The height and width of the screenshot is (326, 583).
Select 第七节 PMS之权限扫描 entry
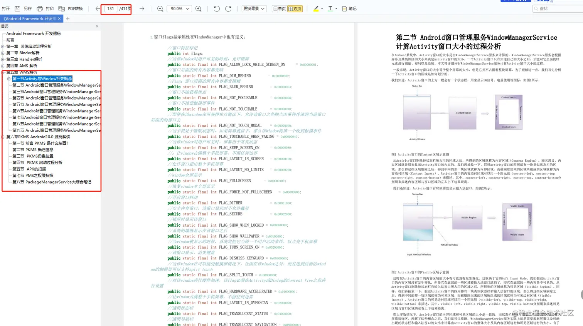tap(33, 176)
